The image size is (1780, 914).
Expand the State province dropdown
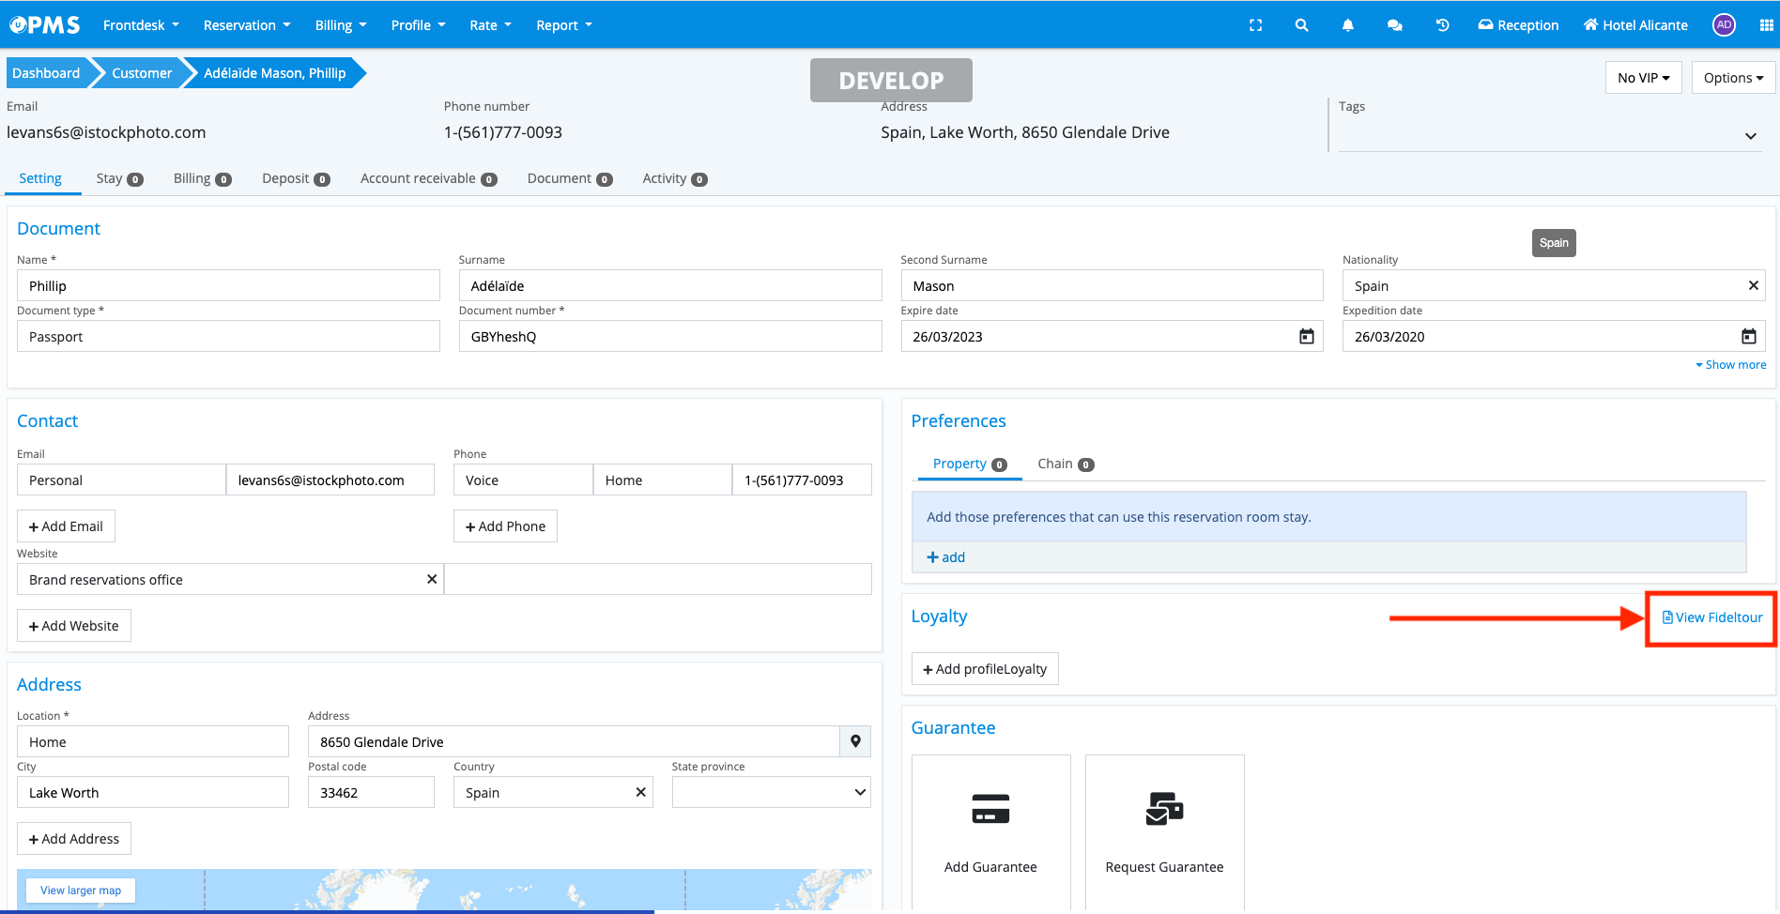point(771,792)
